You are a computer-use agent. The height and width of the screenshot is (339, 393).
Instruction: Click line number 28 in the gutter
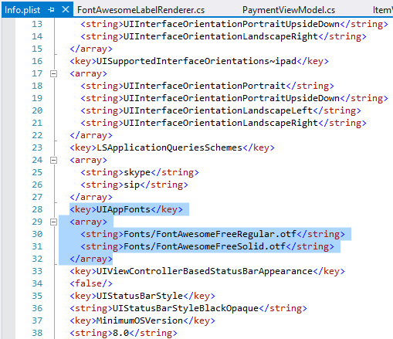(37, 209)
